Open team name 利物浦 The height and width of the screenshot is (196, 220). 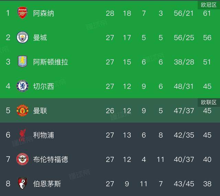[44, 135]
